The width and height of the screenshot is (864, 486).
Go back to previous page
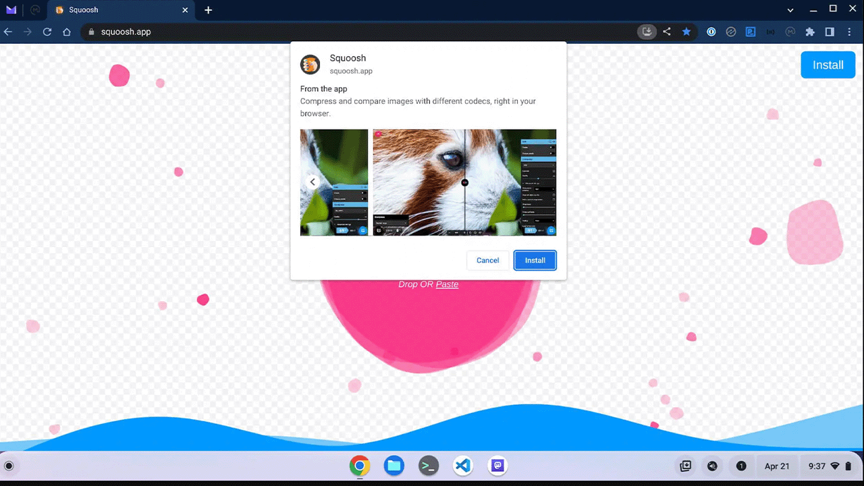(8, 32)
